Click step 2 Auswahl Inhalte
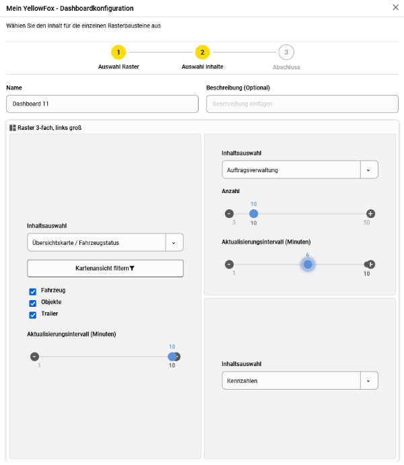 pyautogui.click(x=202, y=52)
